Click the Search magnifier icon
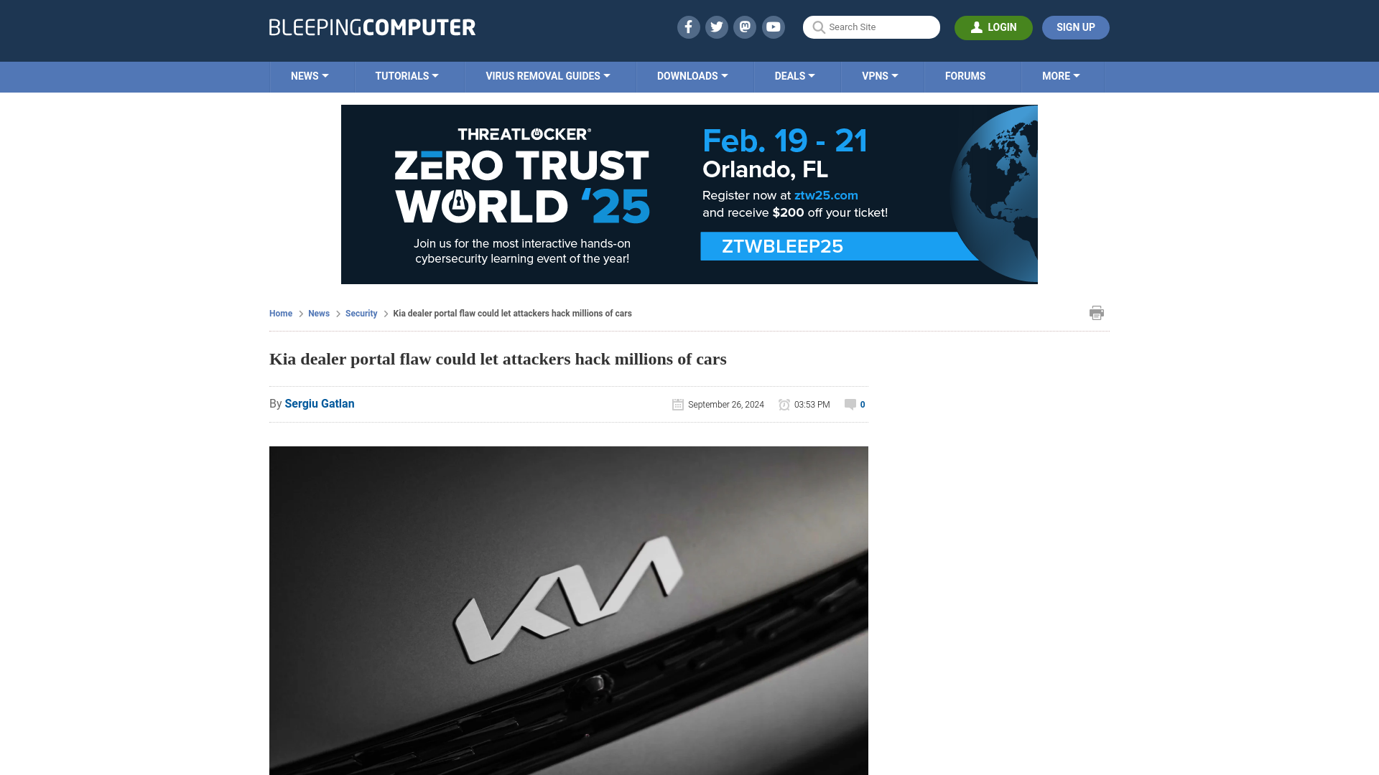Screen dimensions: 1379x775 click(818, 27)
